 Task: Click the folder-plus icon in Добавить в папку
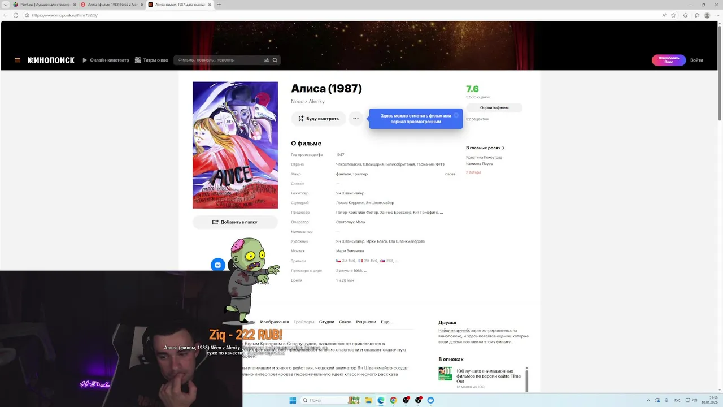tap(215, 222)
